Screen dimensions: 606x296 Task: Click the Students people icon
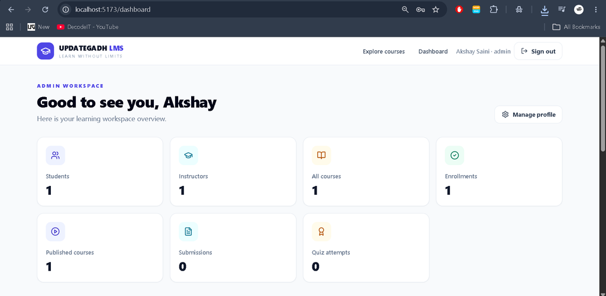pyautogui.click(x=55, y=155)
